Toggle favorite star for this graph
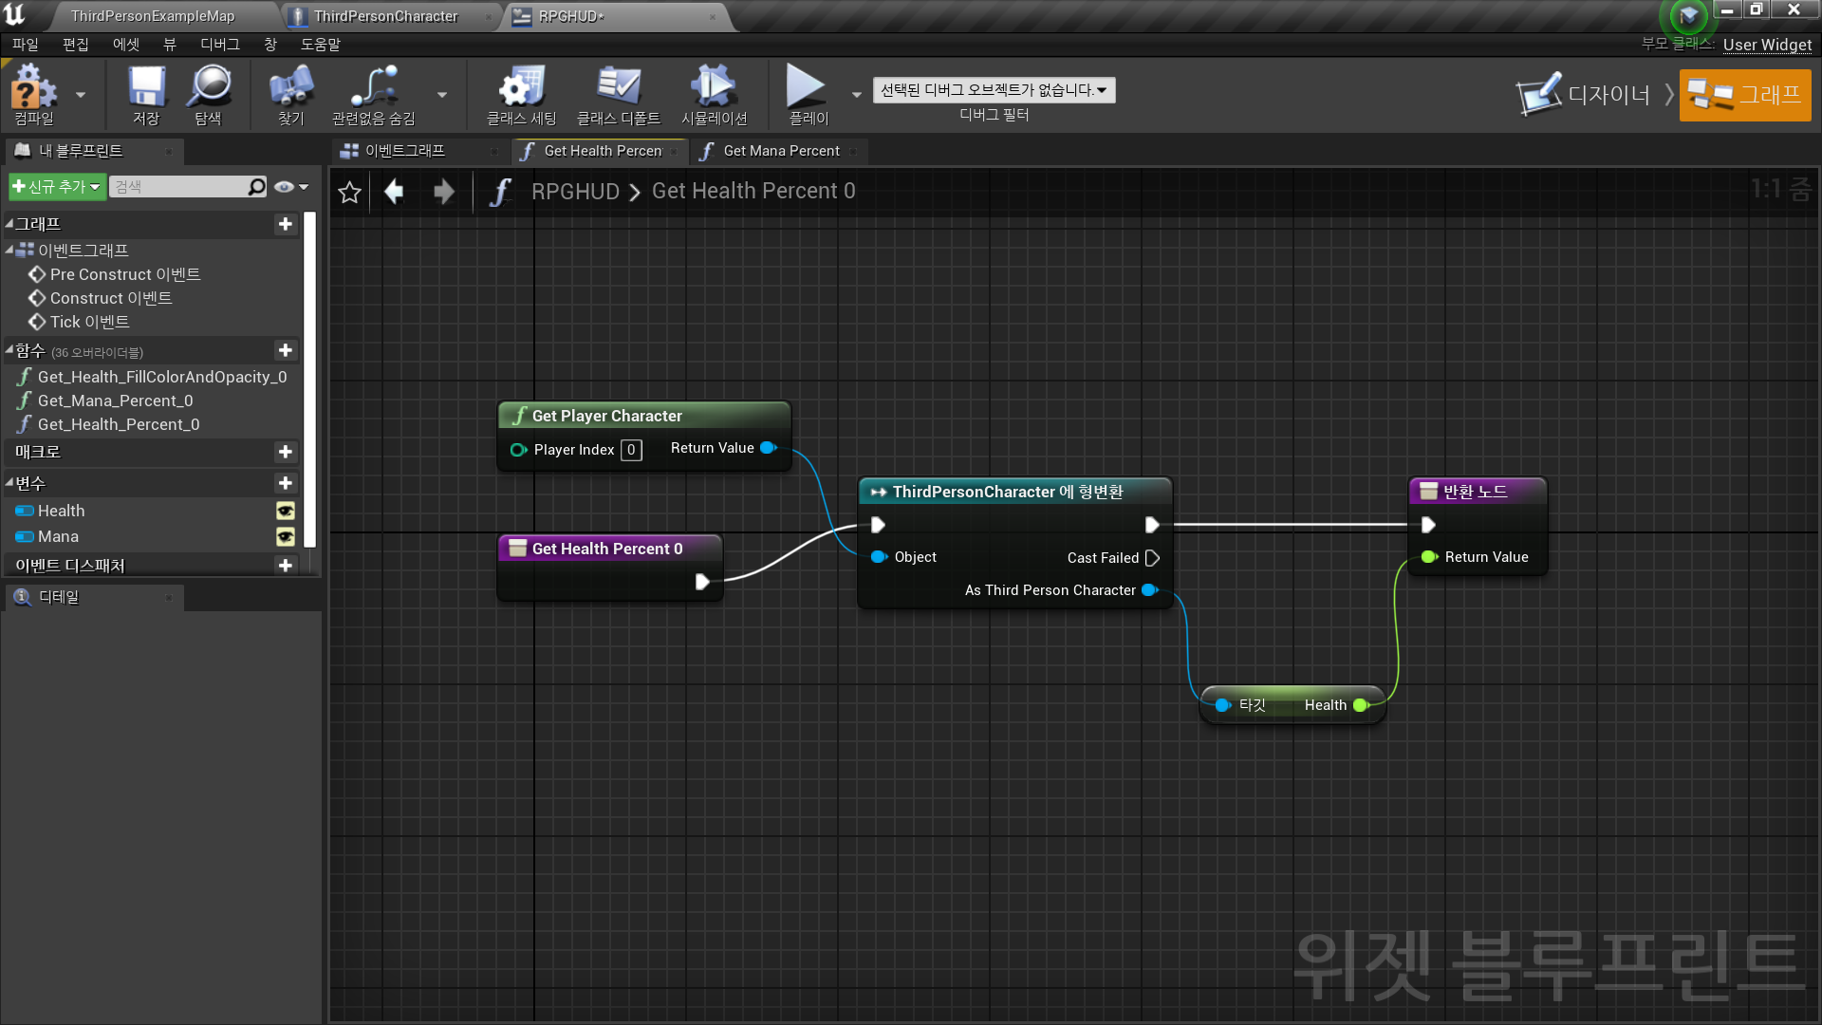Viewport: 1822px width, 1025px height. [x=349, y=192]
